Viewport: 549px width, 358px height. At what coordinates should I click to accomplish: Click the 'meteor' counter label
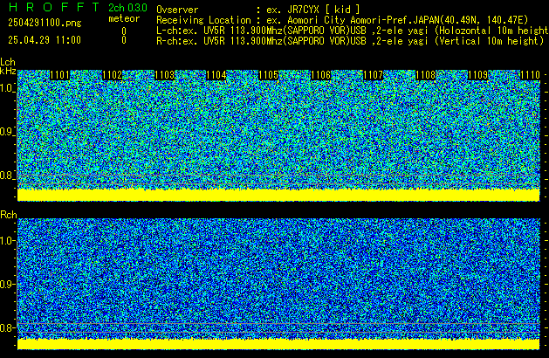[x=124, y=18]
